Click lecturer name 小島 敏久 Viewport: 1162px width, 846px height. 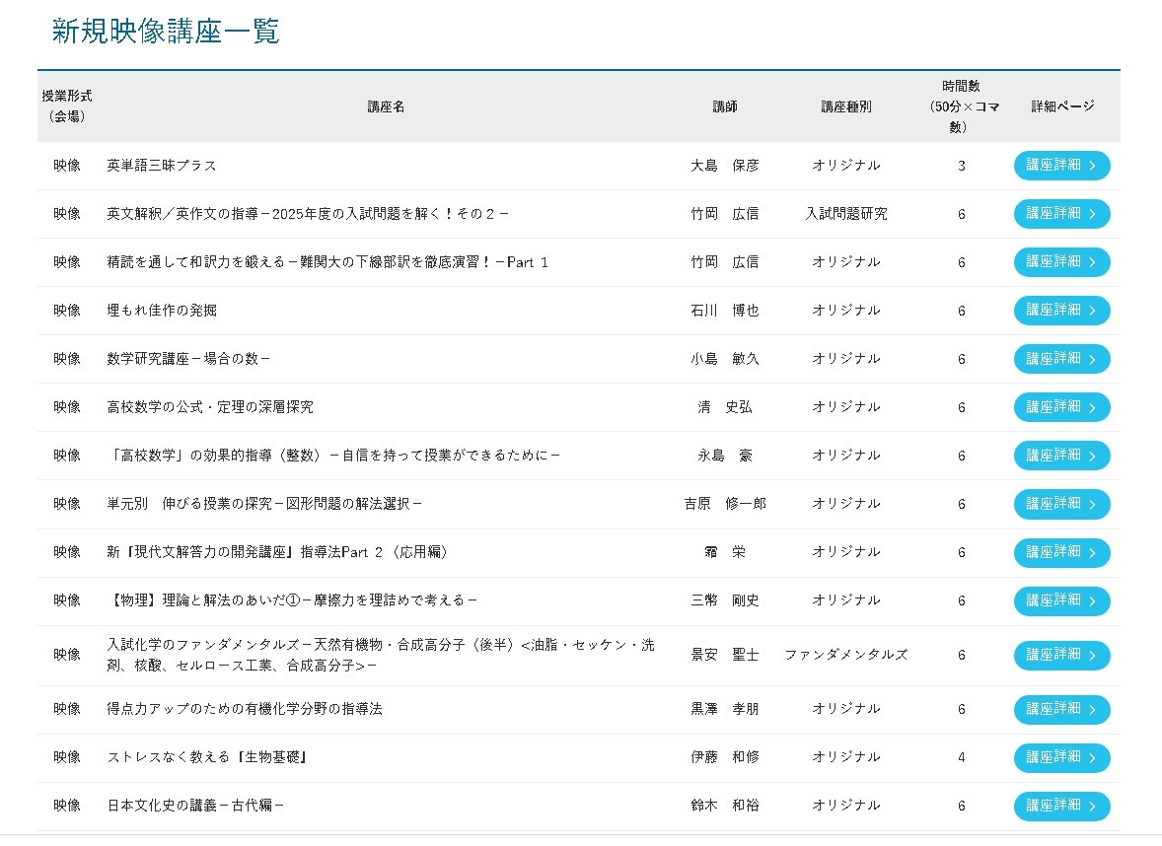click(725, 359)
